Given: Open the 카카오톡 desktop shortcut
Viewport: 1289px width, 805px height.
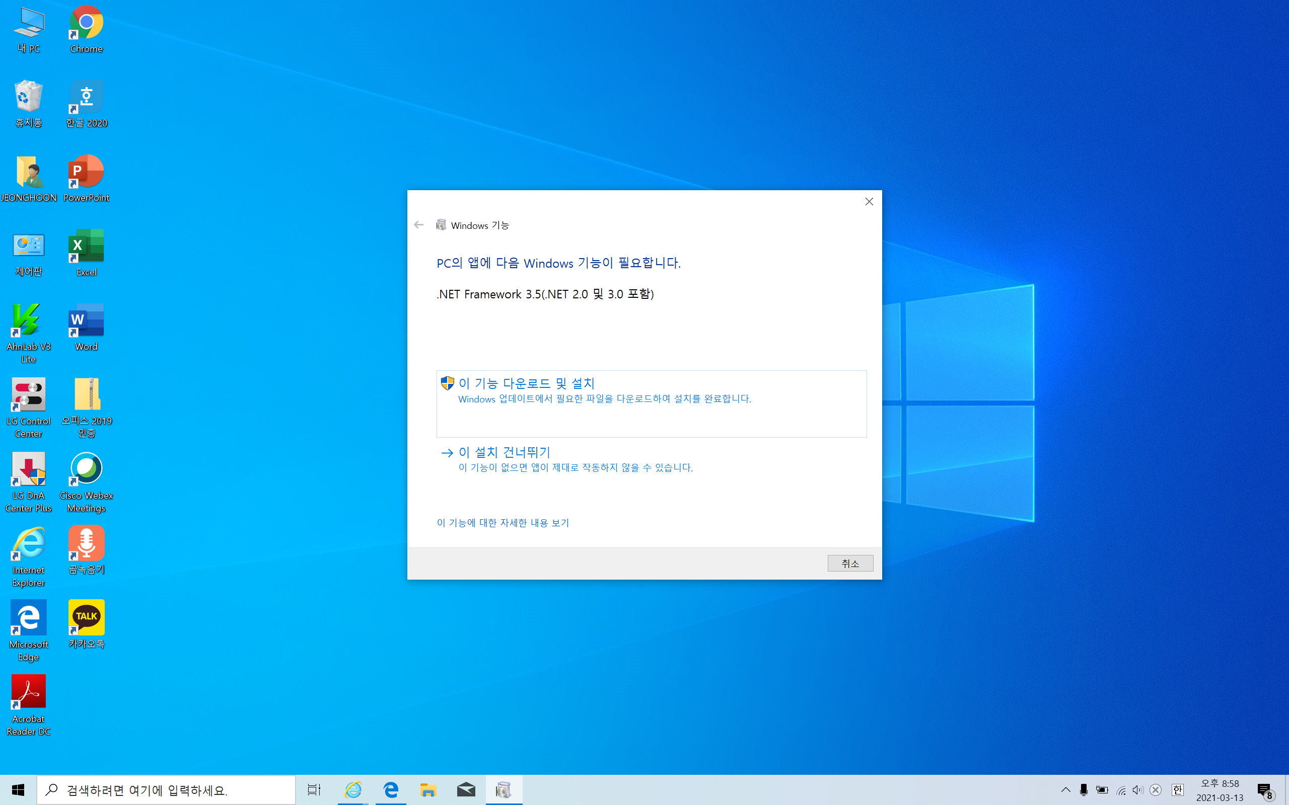Looking at the screenshot, I should pyautogui.click(x=86, y=618).
